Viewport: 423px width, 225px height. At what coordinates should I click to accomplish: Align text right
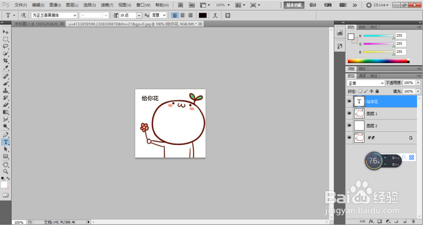pyautogui.click(x=190, y=15)
